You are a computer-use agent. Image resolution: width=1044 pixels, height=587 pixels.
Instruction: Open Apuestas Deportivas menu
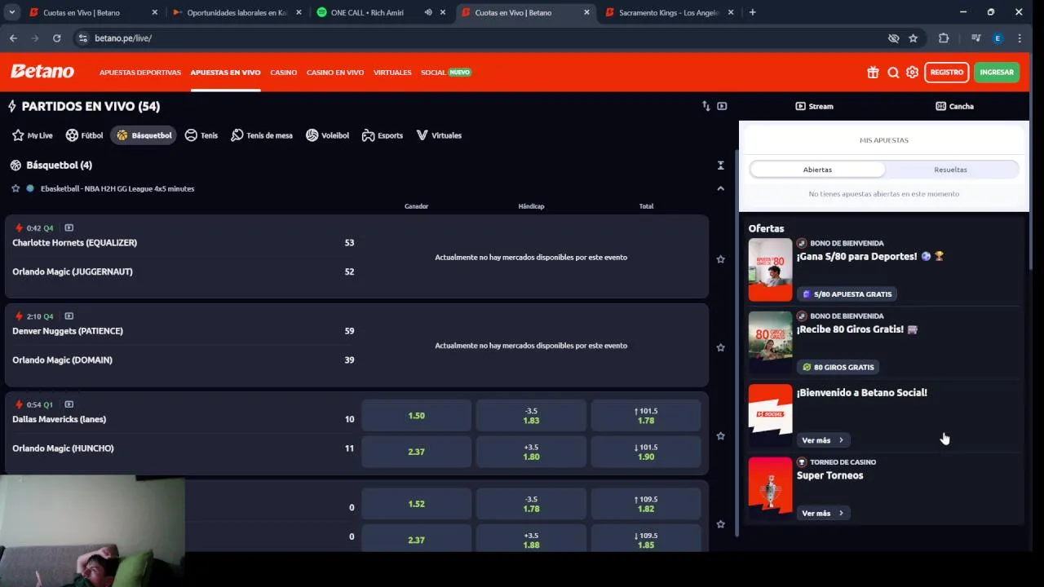(140, 73)
